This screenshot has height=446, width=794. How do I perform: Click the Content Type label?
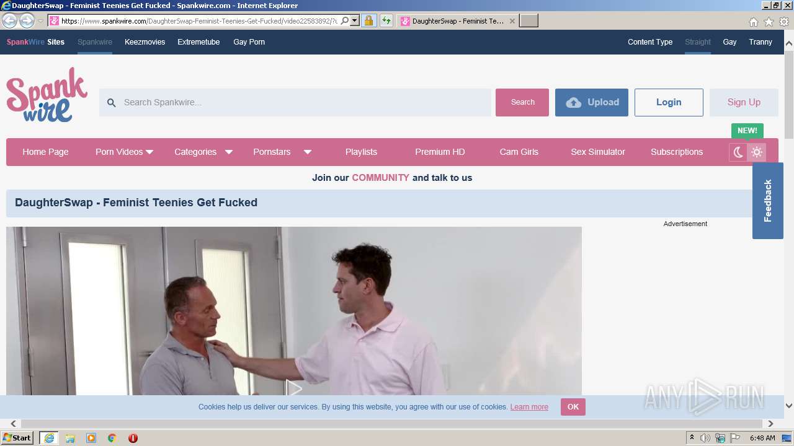point(650,42)
